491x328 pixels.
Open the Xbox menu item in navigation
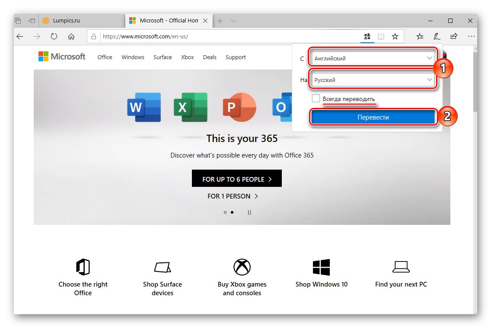pyautogui.click(x=187, y=57)
